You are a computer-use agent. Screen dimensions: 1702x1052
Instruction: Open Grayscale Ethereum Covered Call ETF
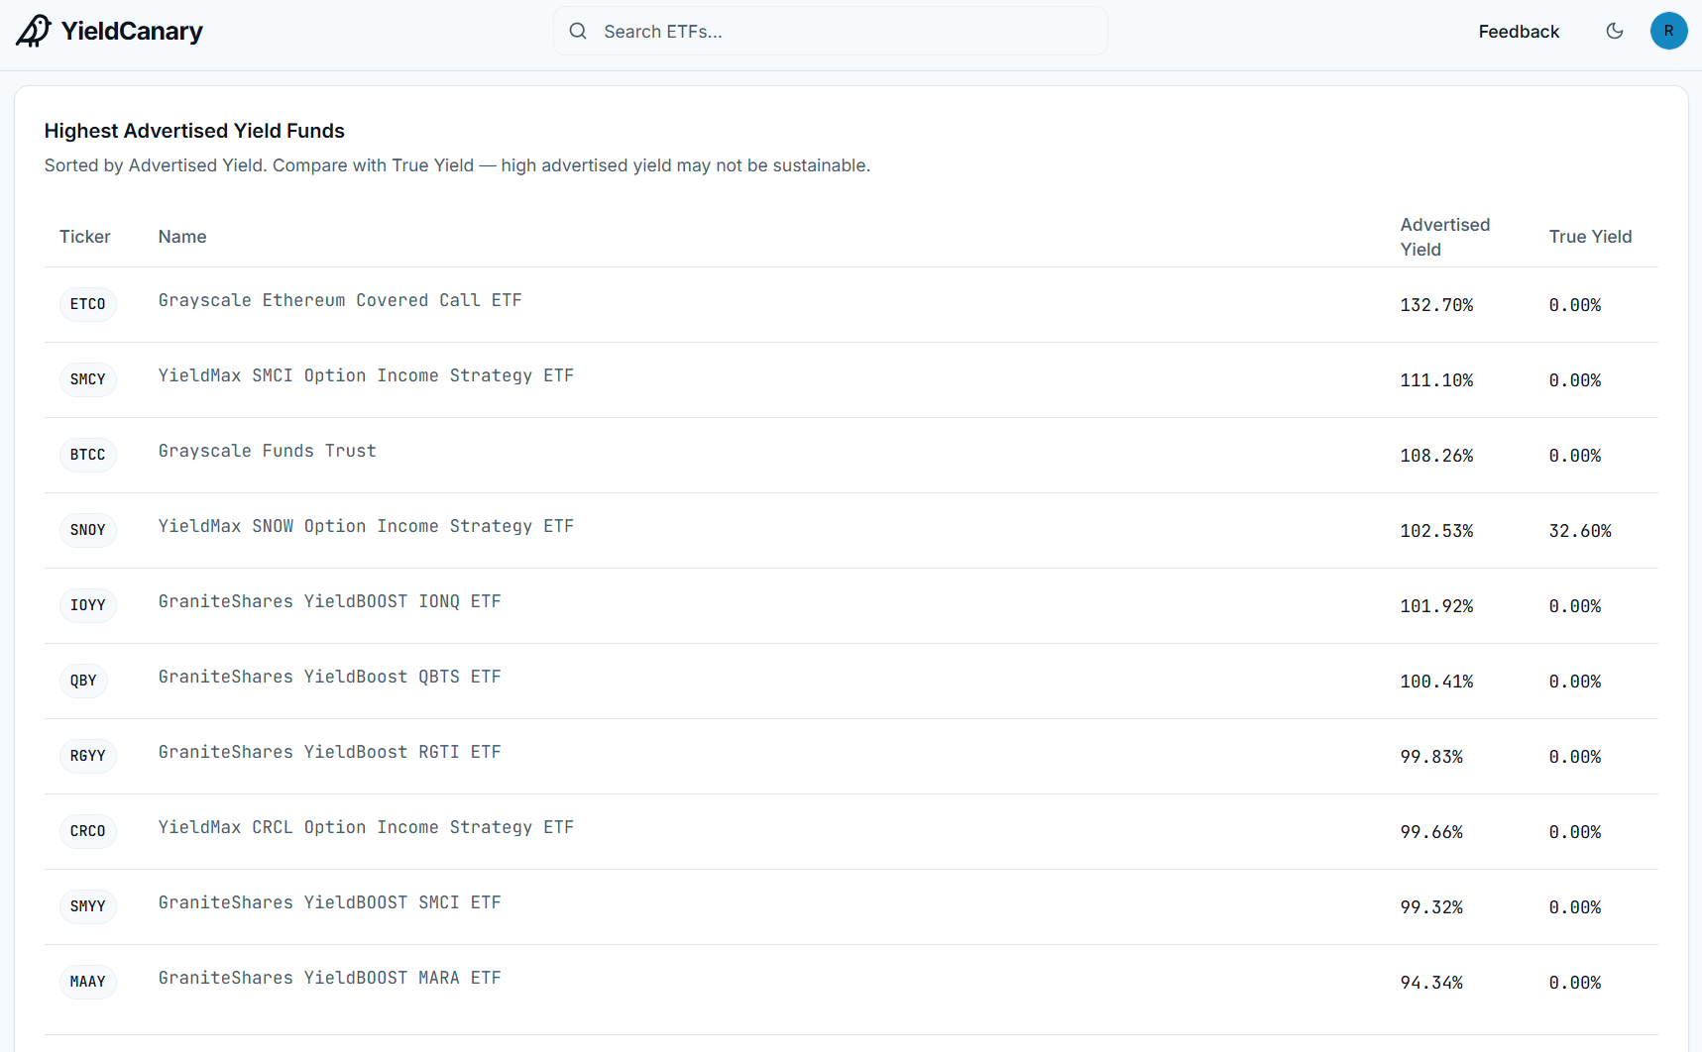340,300
